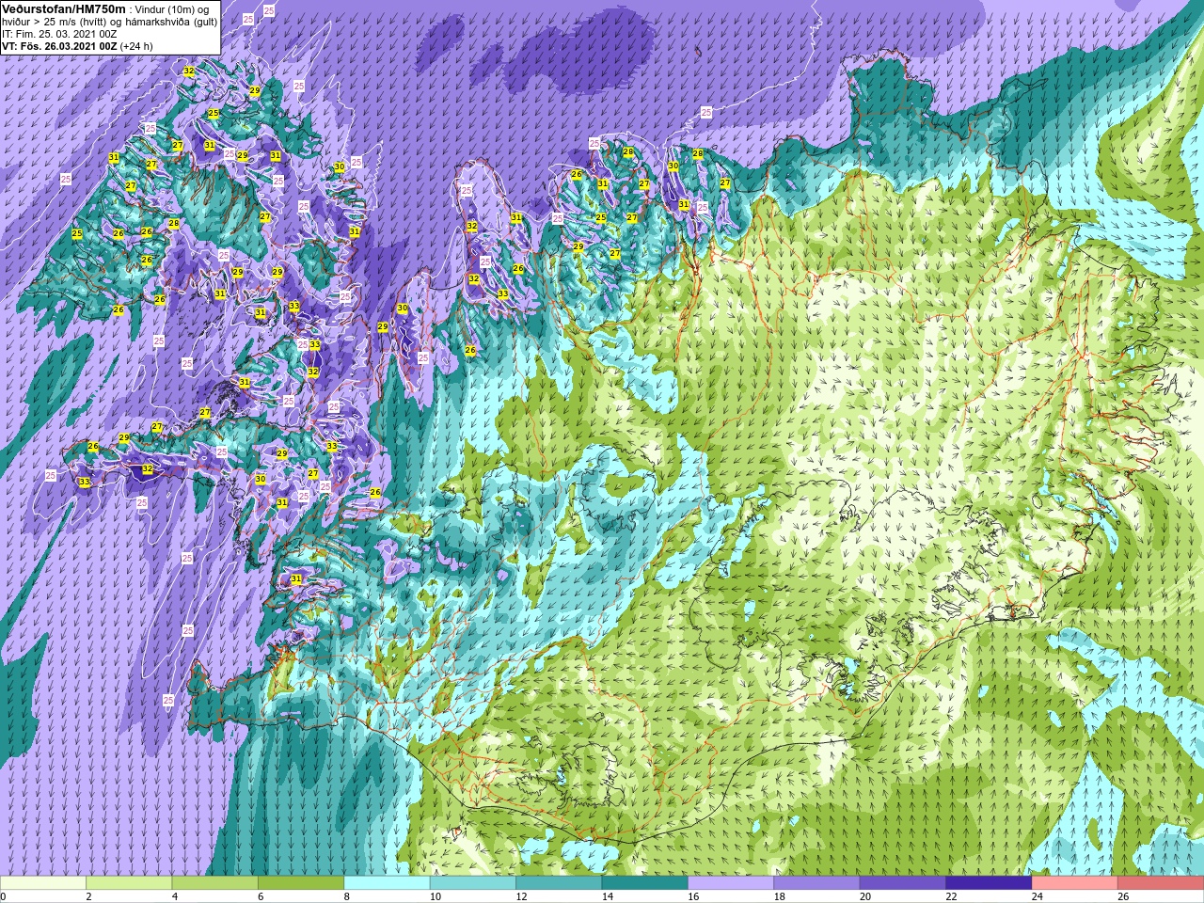Image resolution: width=1204 pixels, height=903 pixels.
Task: Pick the pale yellow 0–2 m/s legend swatch
Action: click(43, 883)
